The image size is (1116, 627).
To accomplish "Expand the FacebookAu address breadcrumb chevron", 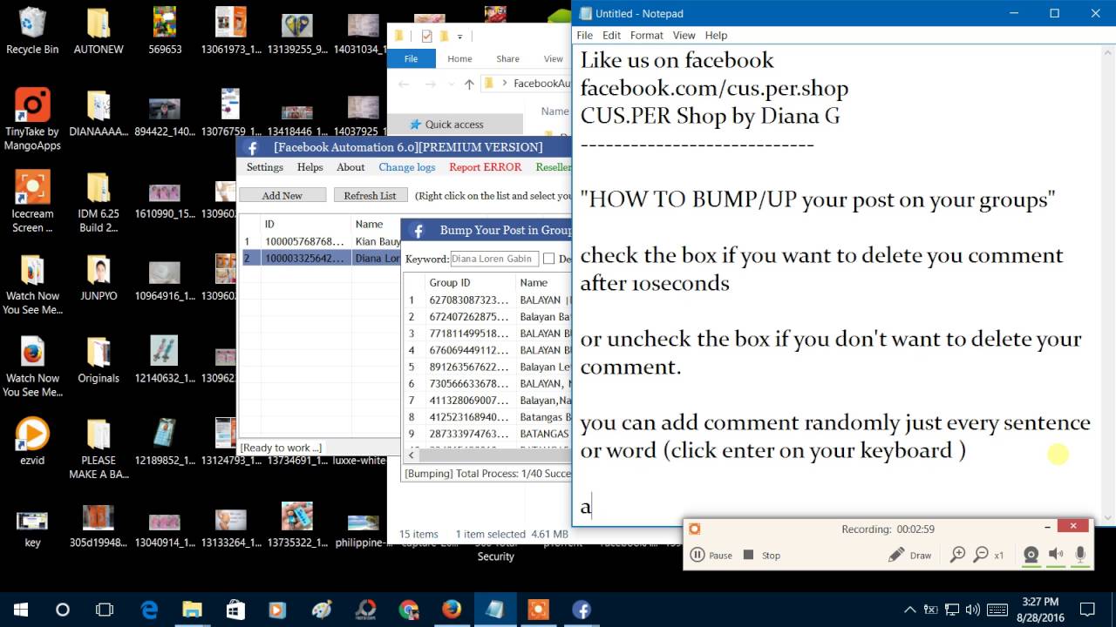I will (505, 84).
